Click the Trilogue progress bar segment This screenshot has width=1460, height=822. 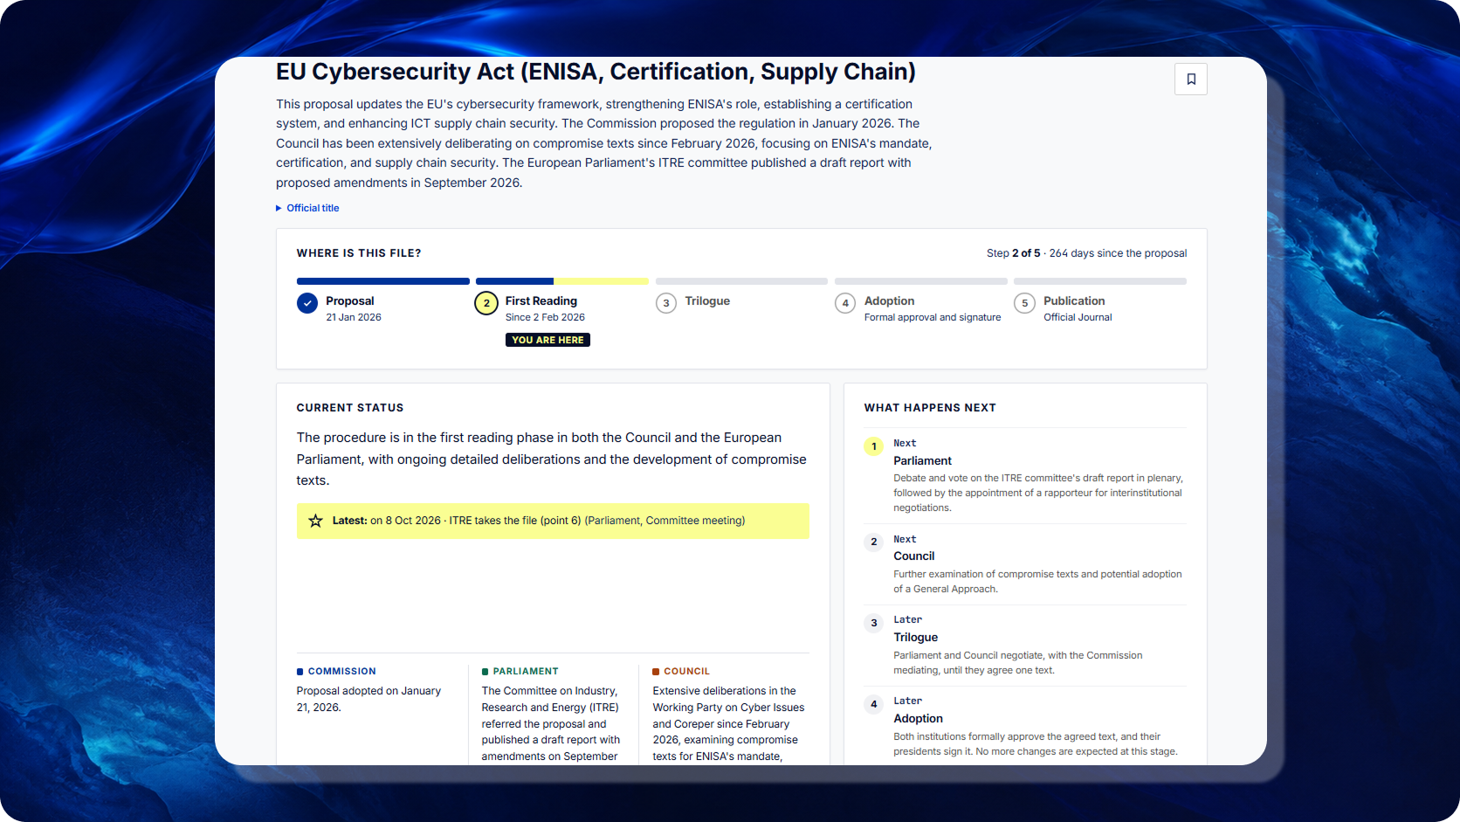[x=741, y=281]
